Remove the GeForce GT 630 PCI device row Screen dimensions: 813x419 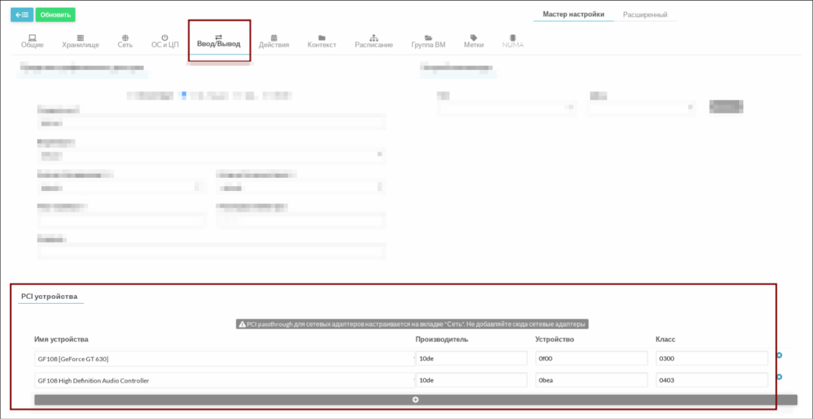[x=779, y=355]
